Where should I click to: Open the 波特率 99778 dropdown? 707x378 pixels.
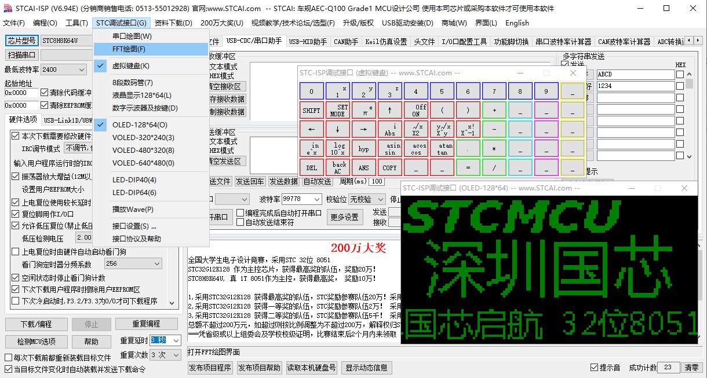click(301, 199)
